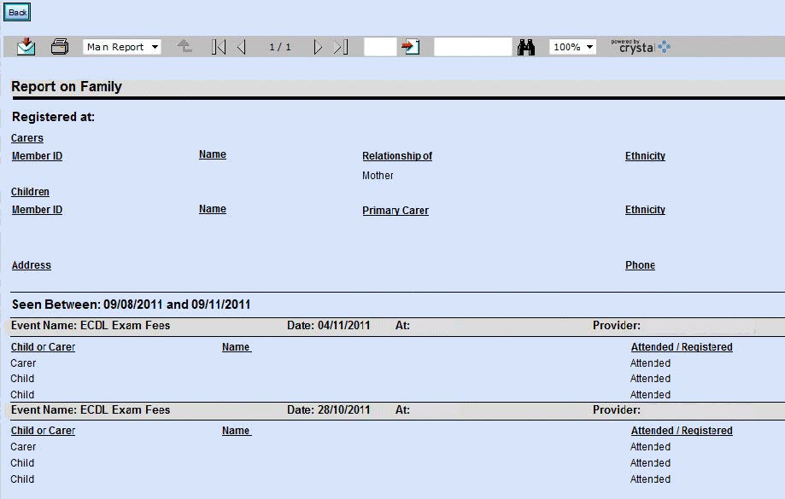The image size is (785, 499).
Task: Click the Carers section label
Action: pos(27,138)
